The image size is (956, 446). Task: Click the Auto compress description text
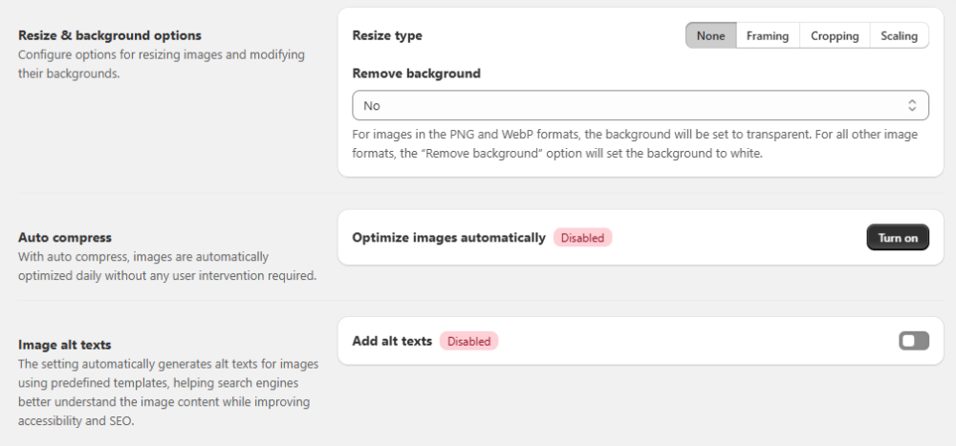[167, 266]
